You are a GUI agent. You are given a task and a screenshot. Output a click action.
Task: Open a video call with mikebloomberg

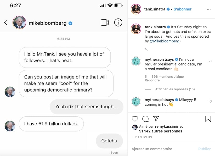(105, 23)
